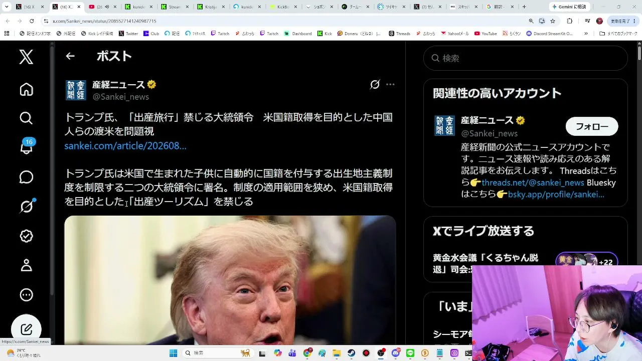Open the Chat messages icon in sidebar
The width and height of the screenshot is (642, 361).
point(26,177)
